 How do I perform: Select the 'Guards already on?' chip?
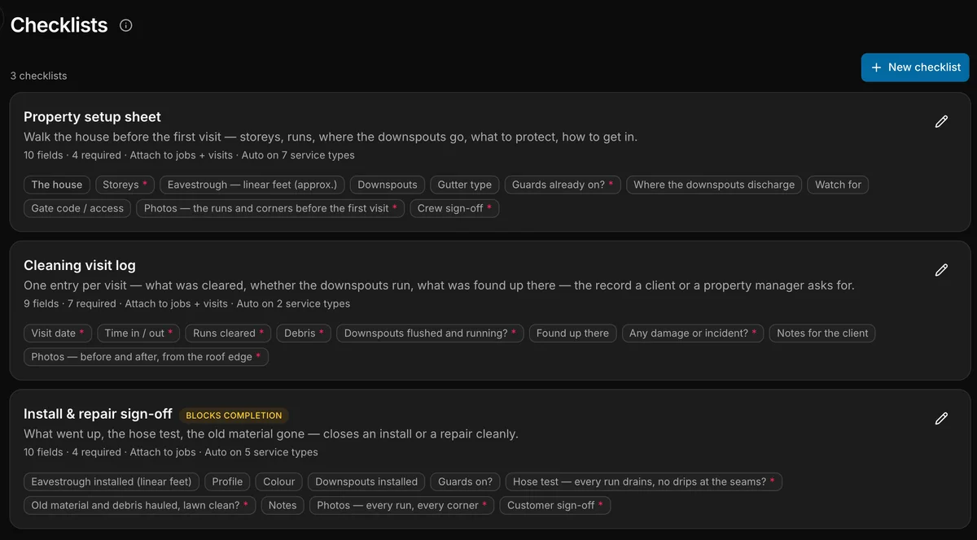click(563, 185)
